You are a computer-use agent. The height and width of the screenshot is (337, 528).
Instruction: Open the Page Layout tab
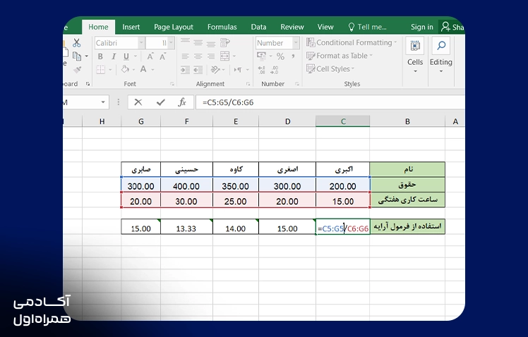[174, 27]
